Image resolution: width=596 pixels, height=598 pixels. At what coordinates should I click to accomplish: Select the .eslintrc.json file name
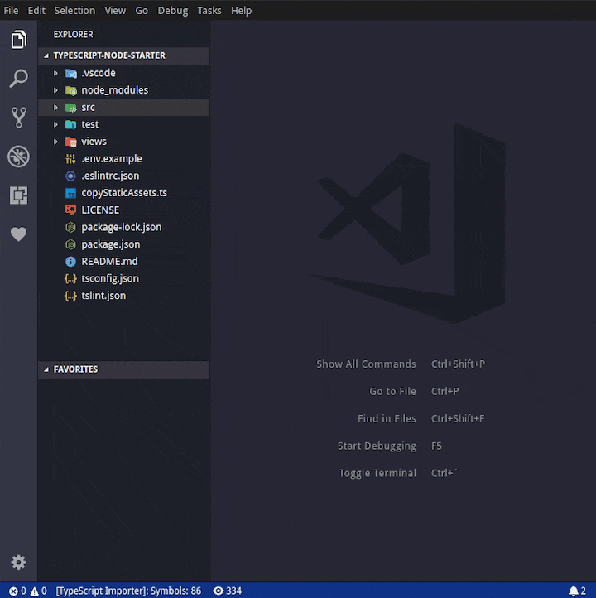click(111, 176)
